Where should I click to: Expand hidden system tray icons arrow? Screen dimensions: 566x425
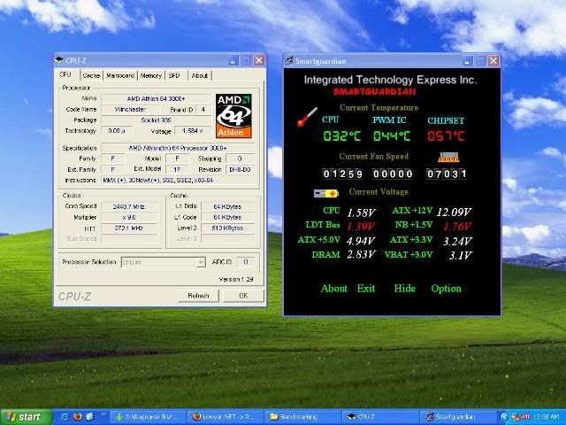[504, 417]
